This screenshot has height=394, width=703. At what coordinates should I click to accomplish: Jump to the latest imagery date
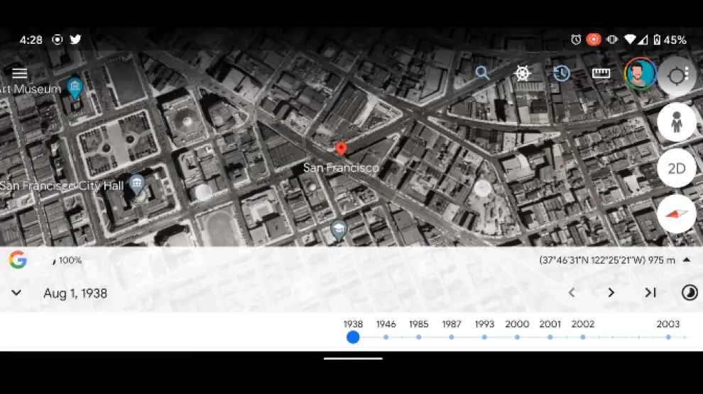coord(650,293)
